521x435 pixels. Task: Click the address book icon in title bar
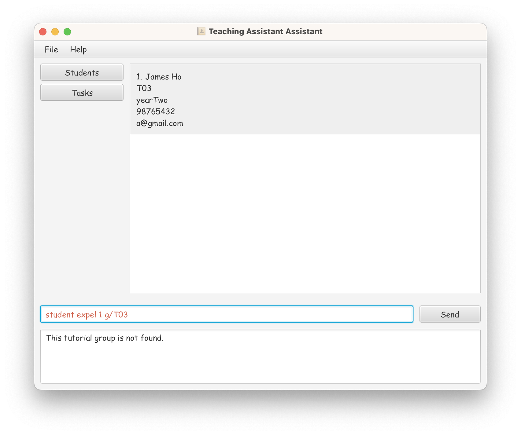click(201, 31)
